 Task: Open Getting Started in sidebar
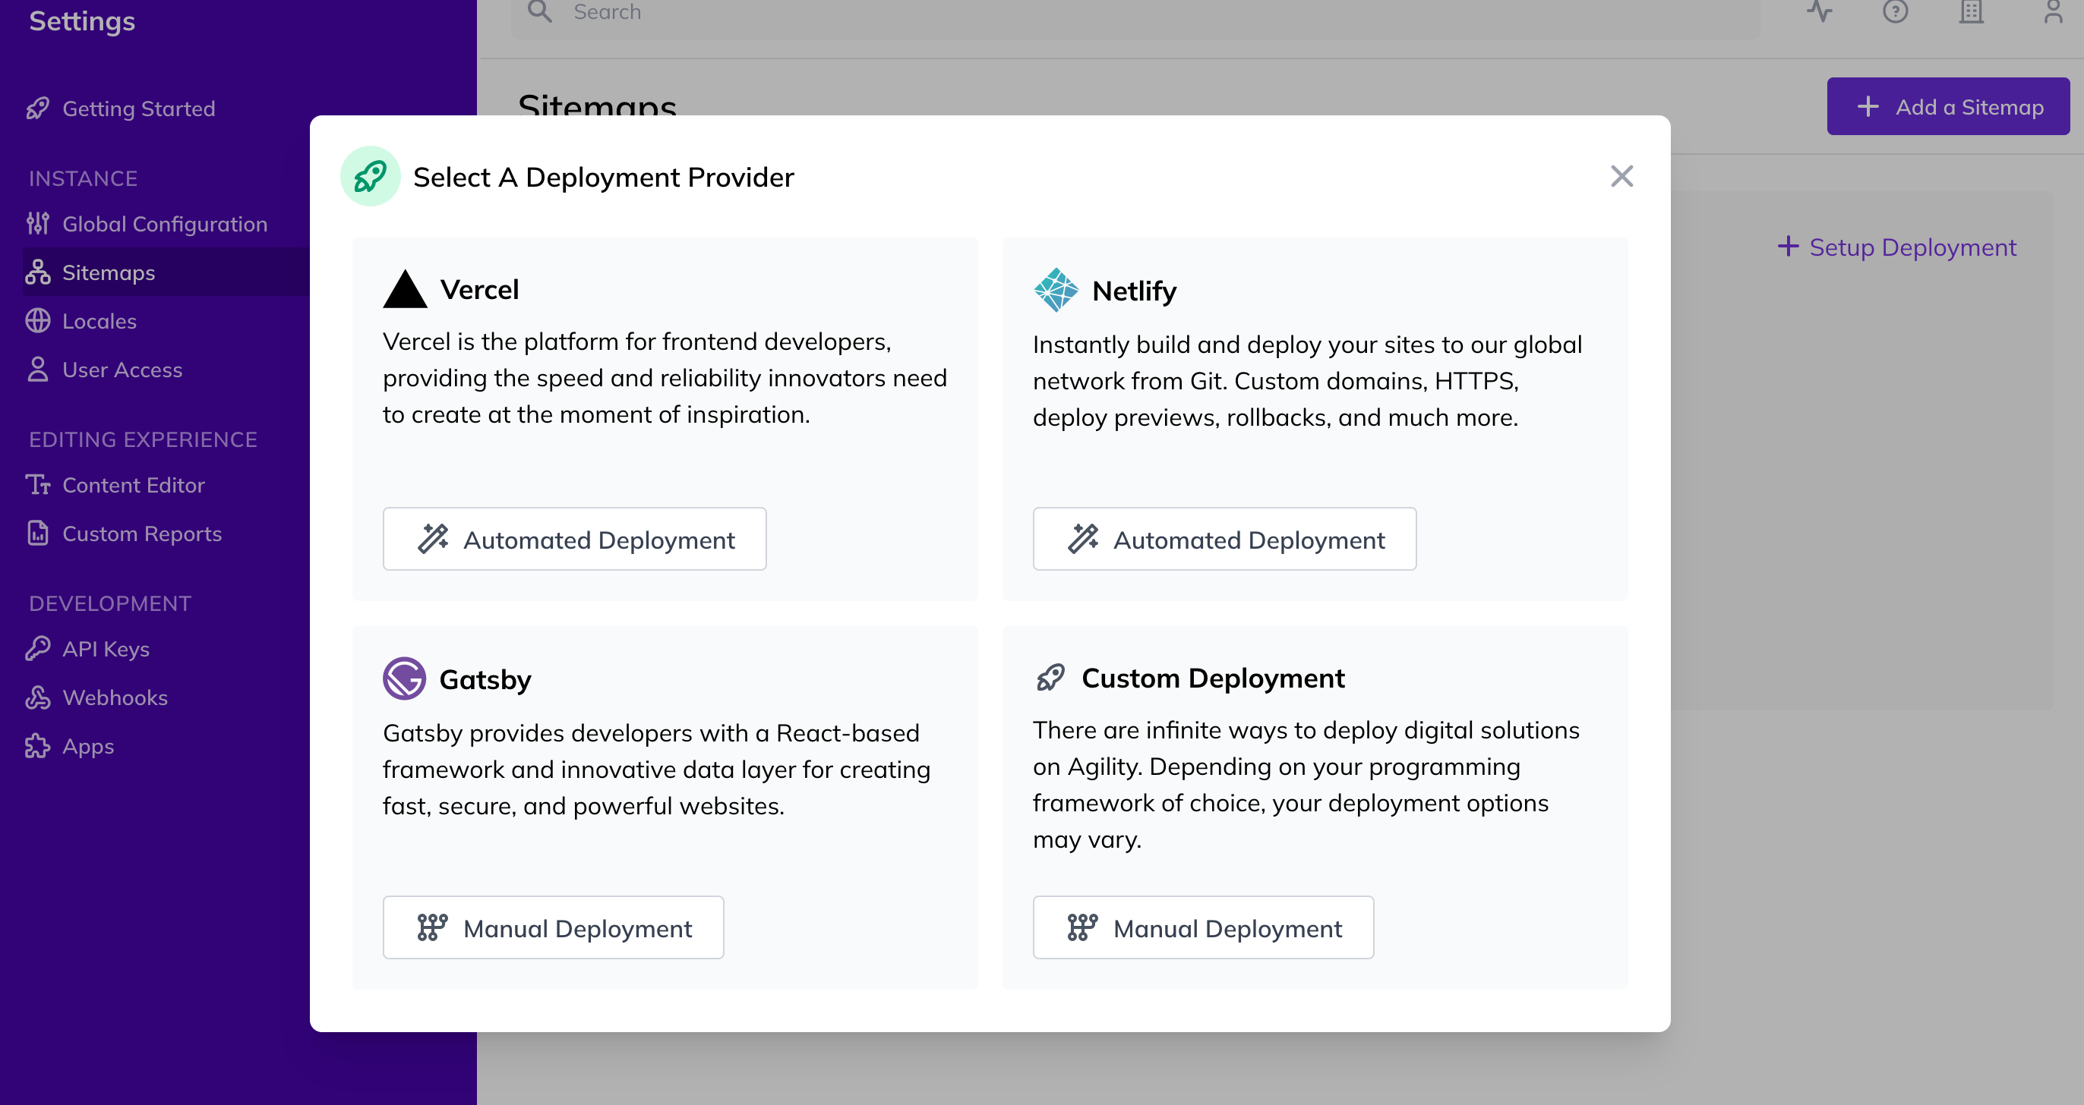pyautogui.click(x=138, y=109)
